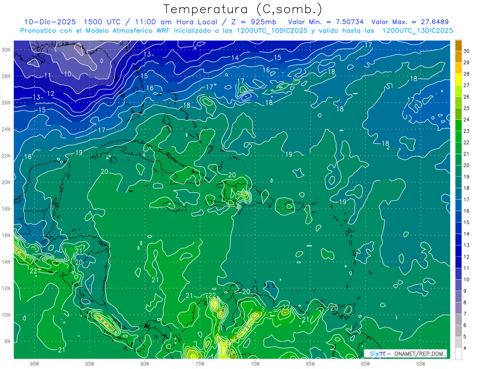
Task: Click the color scale label '4'
Action: pos(465,348)
